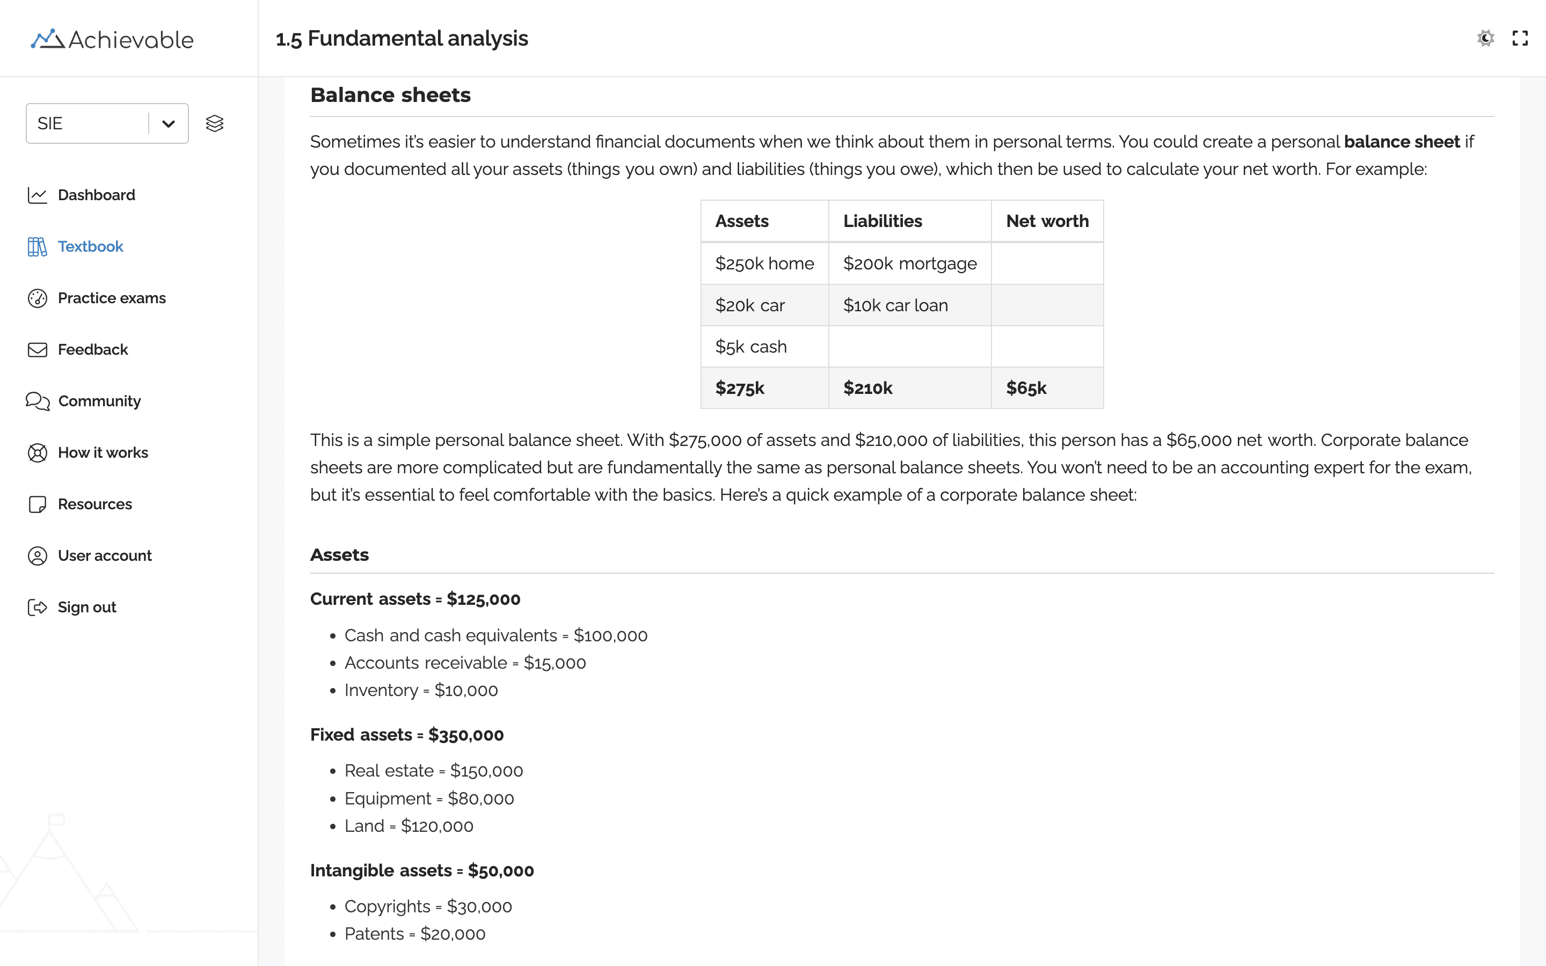1546x966 pixels.
Task: Open the SIE course dropdown
Action: pyautogui.click(x=87, y=123)
